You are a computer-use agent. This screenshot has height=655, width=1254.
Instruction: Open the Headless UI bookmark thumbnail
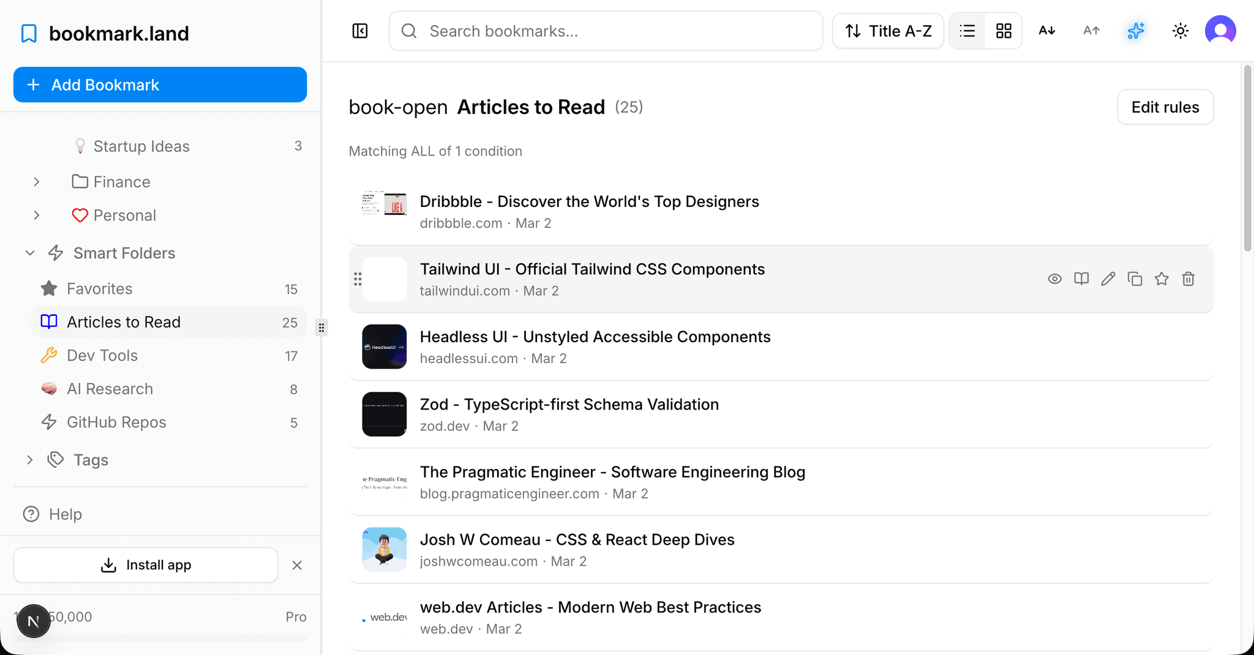coord(385,346)
